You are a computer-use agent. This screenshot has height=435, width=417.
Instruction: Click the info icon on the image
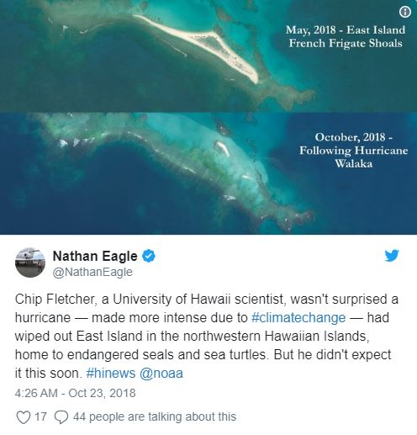point(404,12)
